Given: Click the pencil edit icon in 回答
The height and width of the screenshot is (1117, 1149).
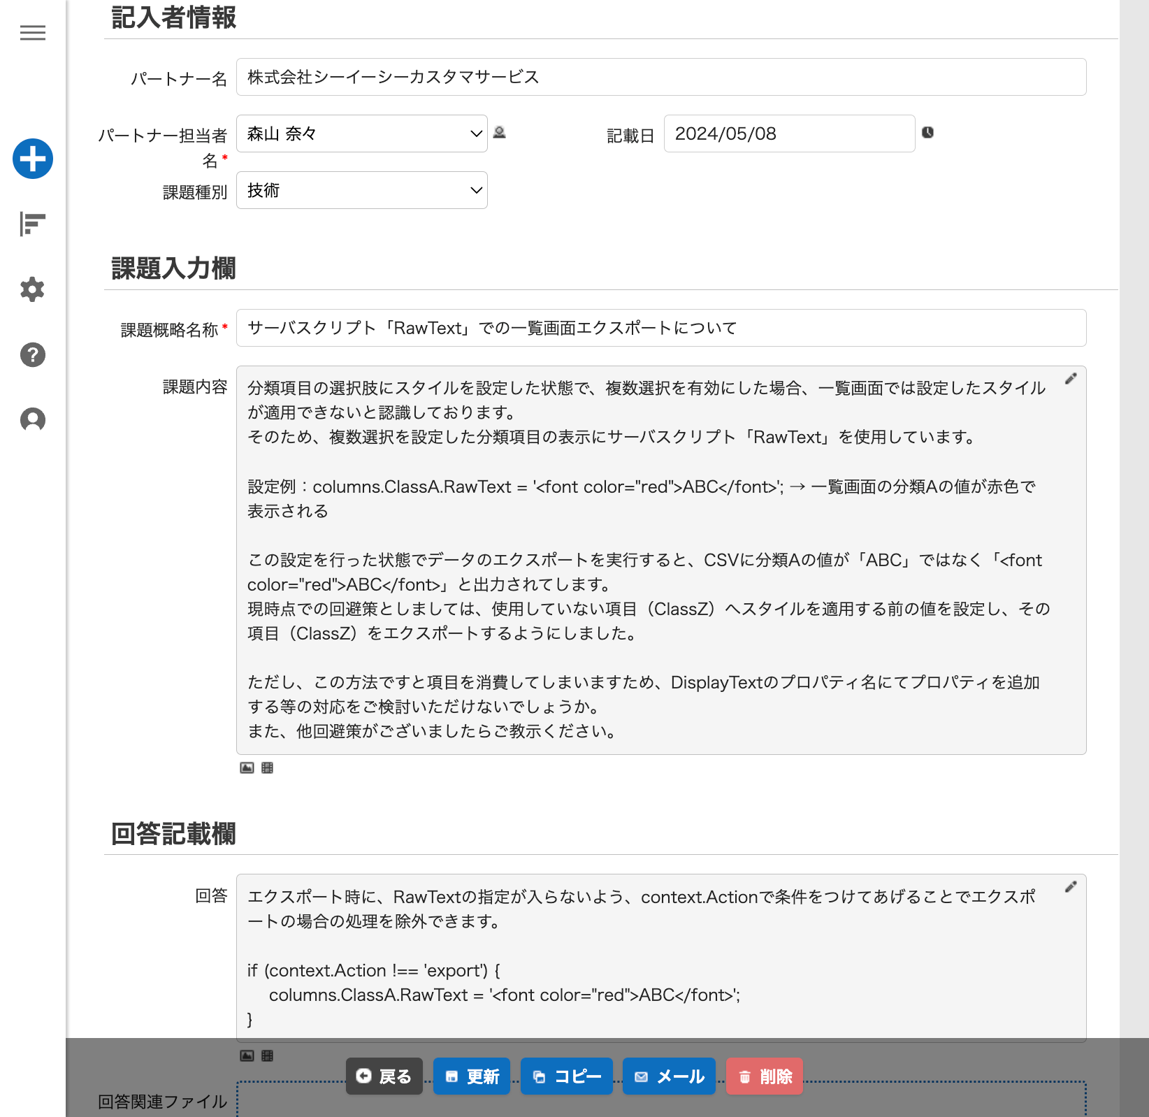Looking at the screenshot, I should 1071,887.
